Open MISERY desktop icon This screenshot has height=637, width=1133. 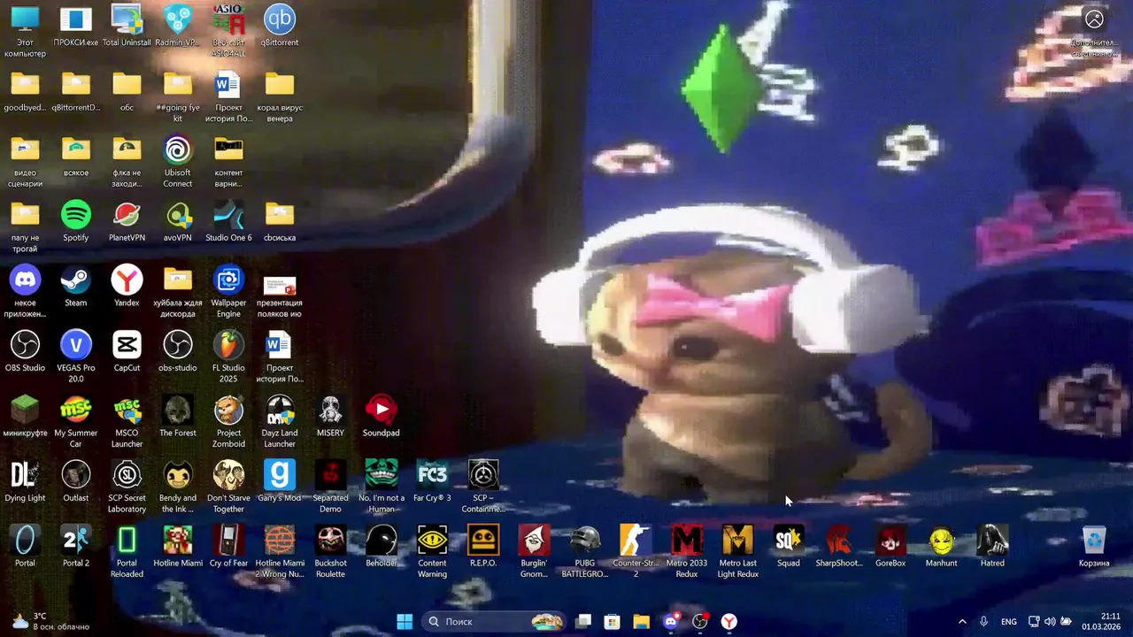coord(330,417)
